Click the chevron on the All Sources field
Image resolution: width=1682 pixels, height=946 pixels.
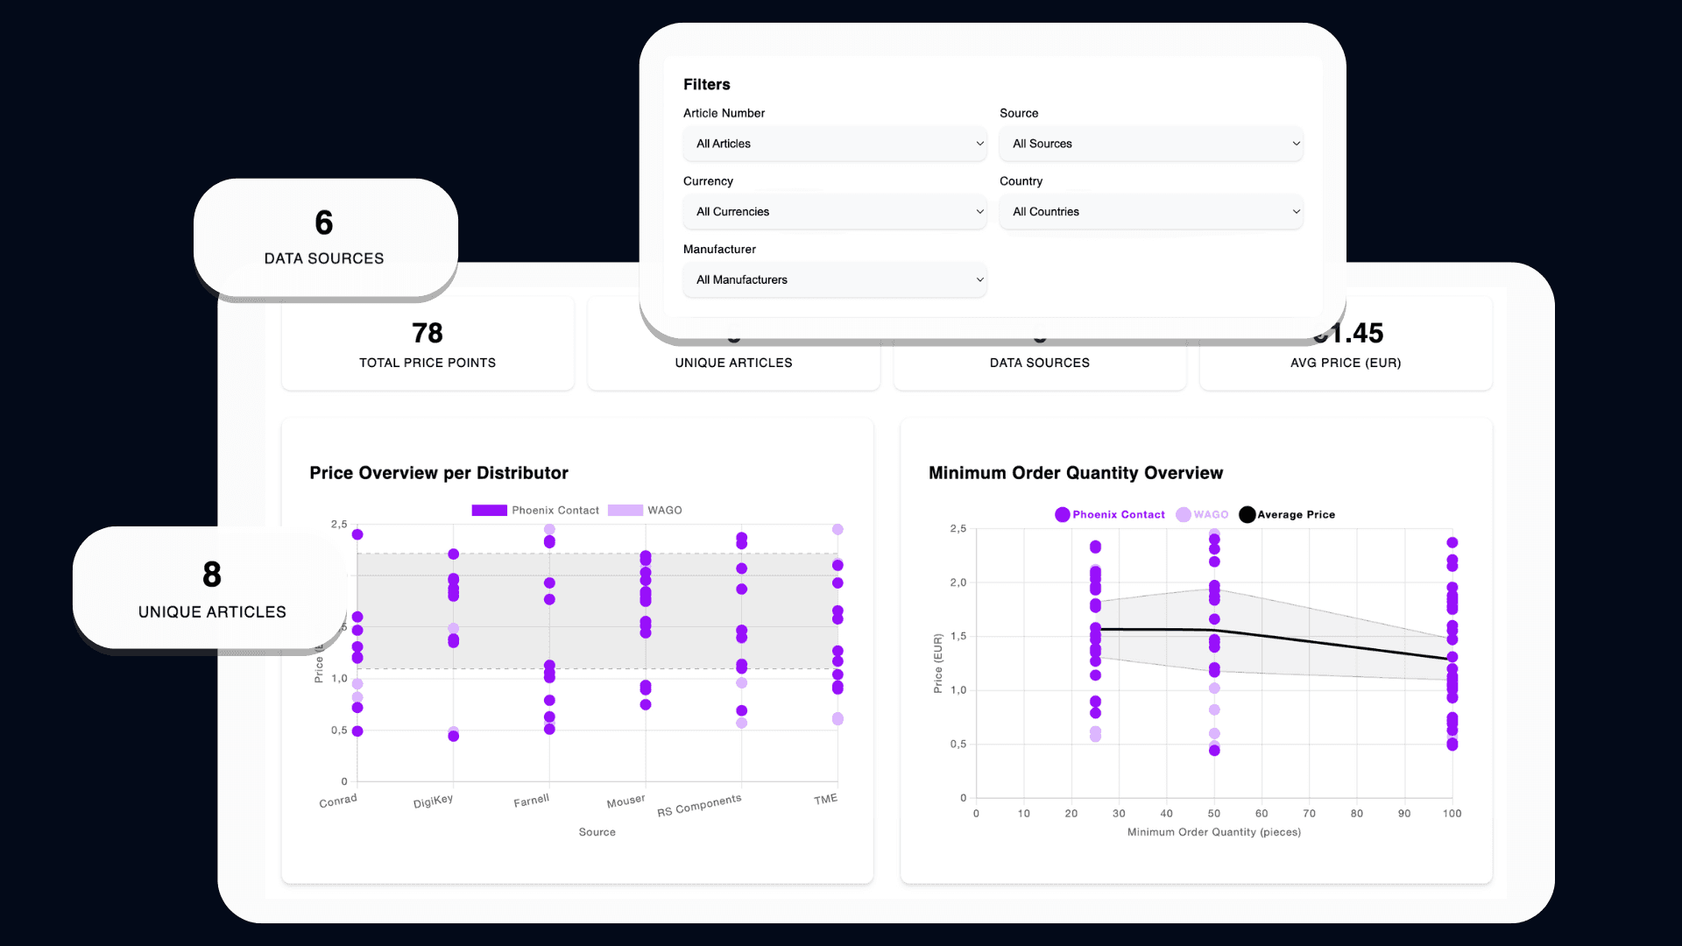click(x=1295, y=144)
